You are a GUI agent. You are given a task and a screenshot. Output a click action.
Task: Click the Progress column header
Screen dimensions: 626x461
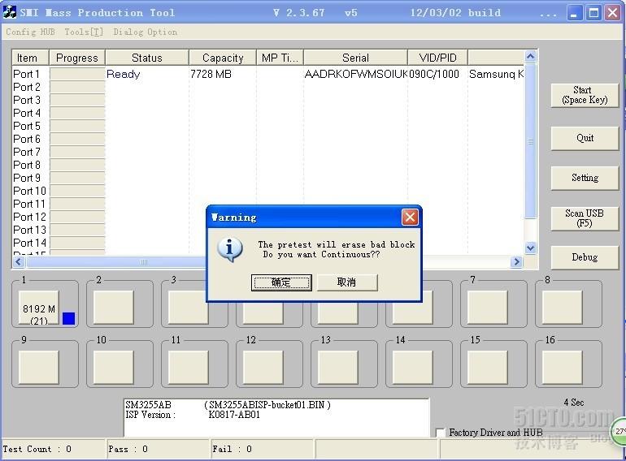pos(77,58)
